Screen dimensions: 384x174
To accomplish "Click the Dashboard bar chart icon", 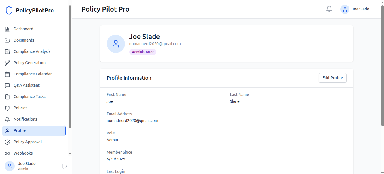I will click(x=7, y=29).
